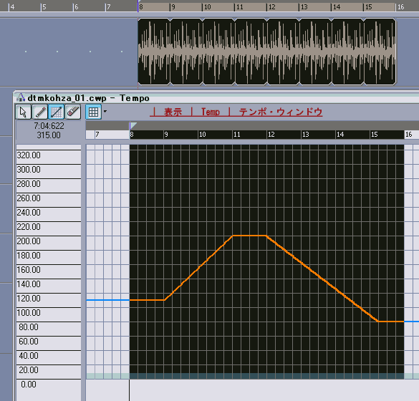Open the テンポ・ウィンドウ link

(x=281, y=112)
